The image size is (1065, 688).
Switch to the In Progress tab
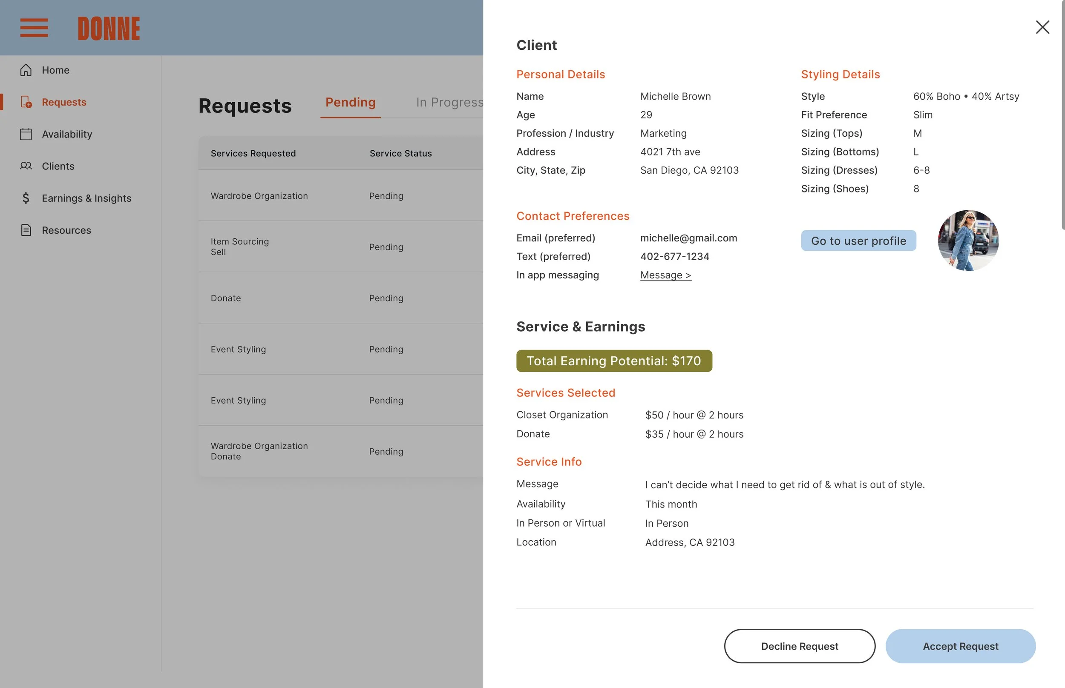tap(449, 102)
